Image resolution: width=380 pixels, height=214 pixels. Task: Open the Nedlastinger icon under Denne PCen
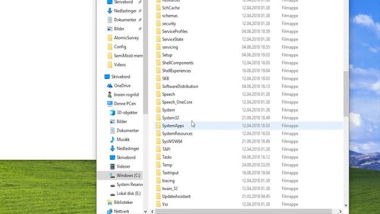[x=112, y=149]
